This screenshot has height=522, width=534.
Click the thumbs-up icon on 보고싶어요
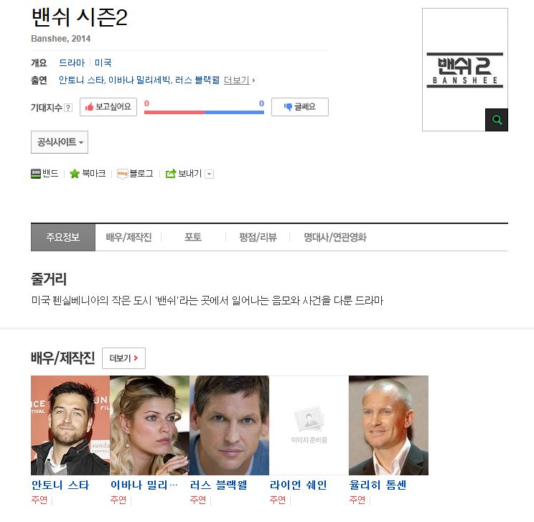click(x=89, y=107)
